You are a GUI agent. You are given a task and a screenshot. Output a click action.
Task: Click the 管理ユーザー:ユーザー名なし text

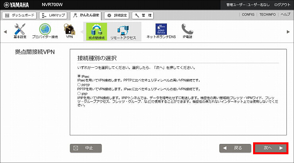[x=248, y=5]
